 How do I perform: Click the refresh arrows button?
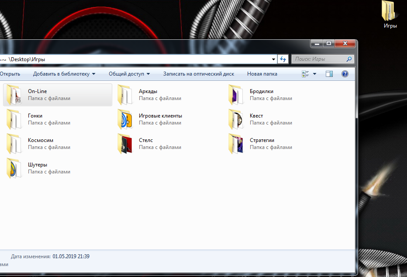click(283, 59)
